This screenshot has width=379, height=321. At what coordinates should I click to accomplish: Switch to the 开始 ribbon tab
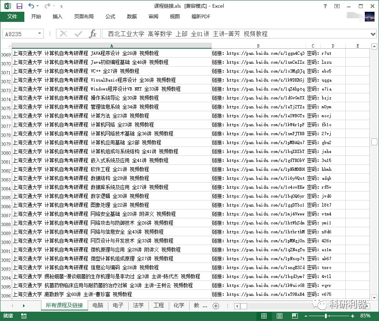36,17
